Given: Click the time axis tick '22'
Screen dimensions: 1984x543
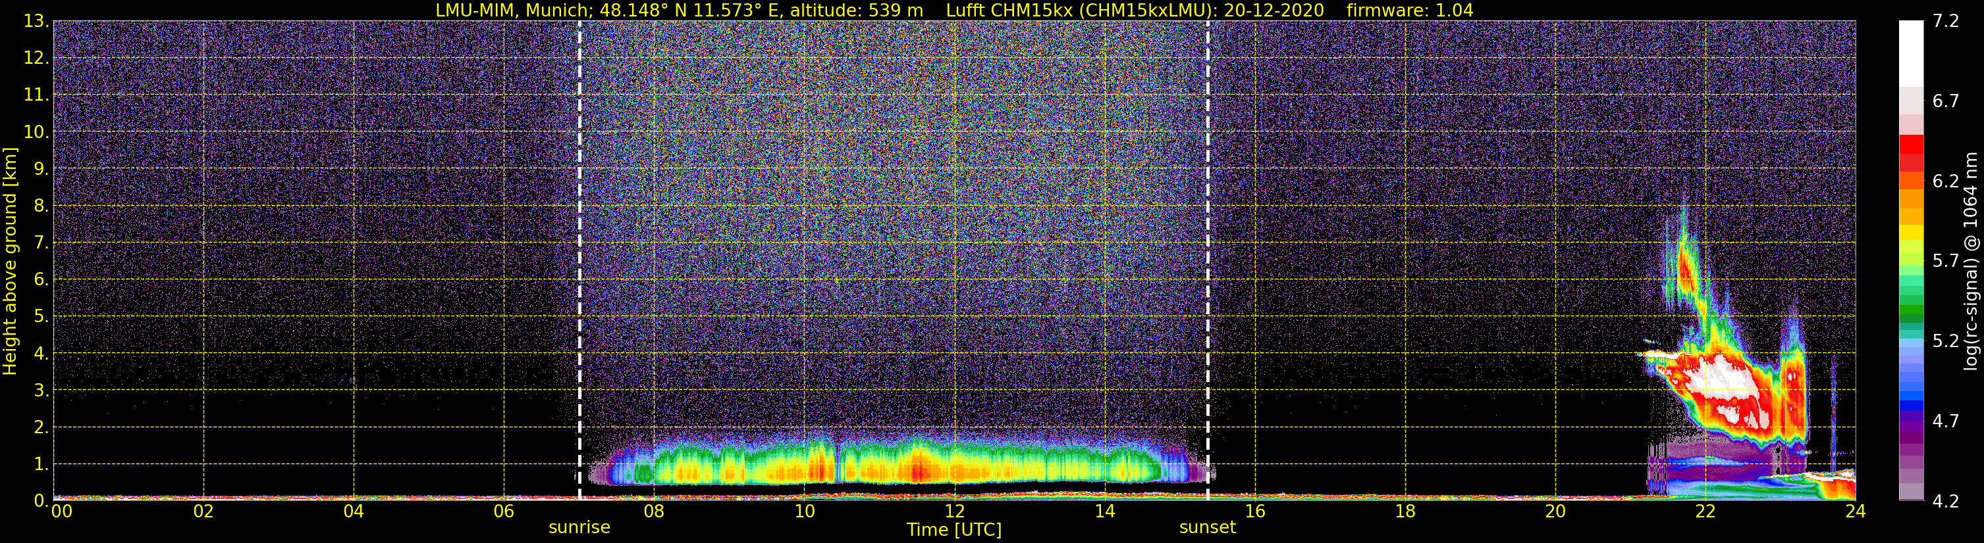Looking at the screenshot, I should tap(1705, 511).
